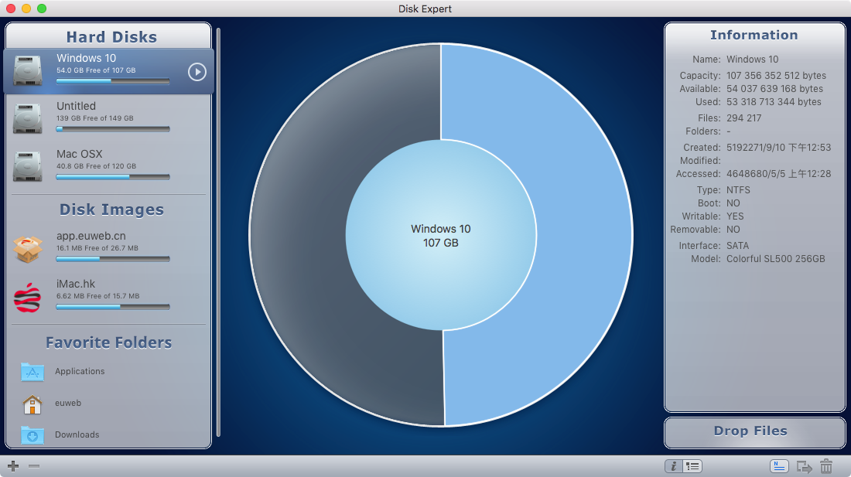Switch to the list view panel
This screenshot has width=851, height=477.
(x=692, y=466)
